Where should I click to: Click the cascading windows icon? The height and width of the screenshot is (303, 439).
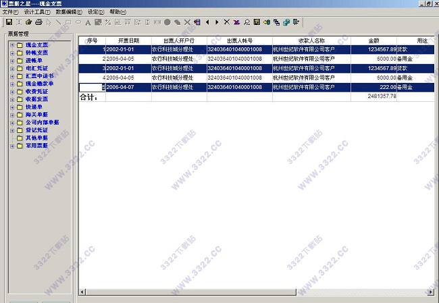pyautogui.click(x=276, y=22)
